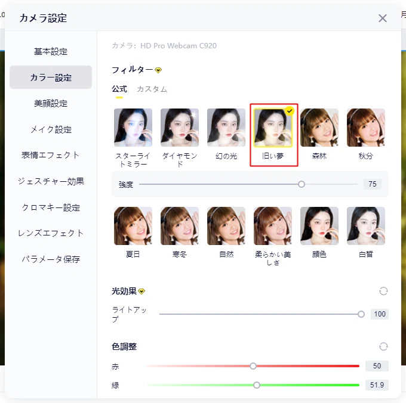
Task: Click the 緑 value field showing 51.9
Action: coord(377,385)
